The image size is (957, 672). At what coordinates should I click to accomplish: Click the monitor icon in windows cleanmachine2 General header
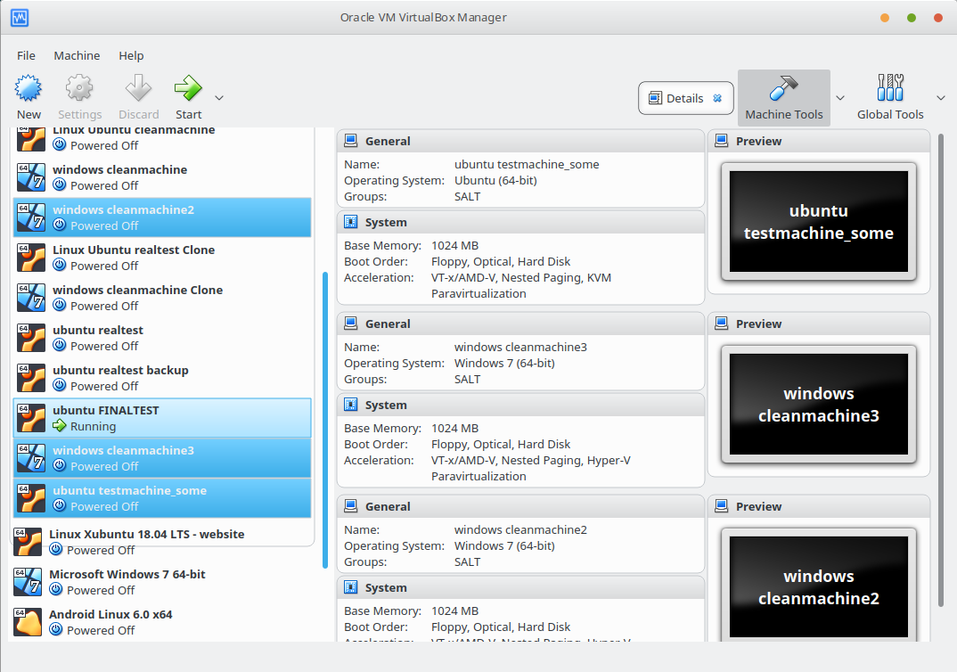tap(351, 506)
